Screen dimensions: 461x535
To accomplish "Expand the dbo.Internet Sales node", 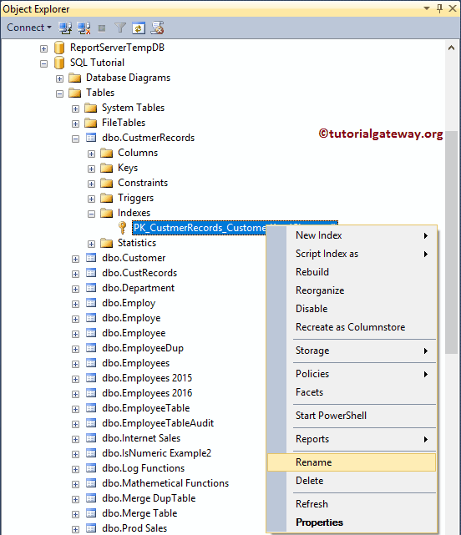I will click(75, 439).
